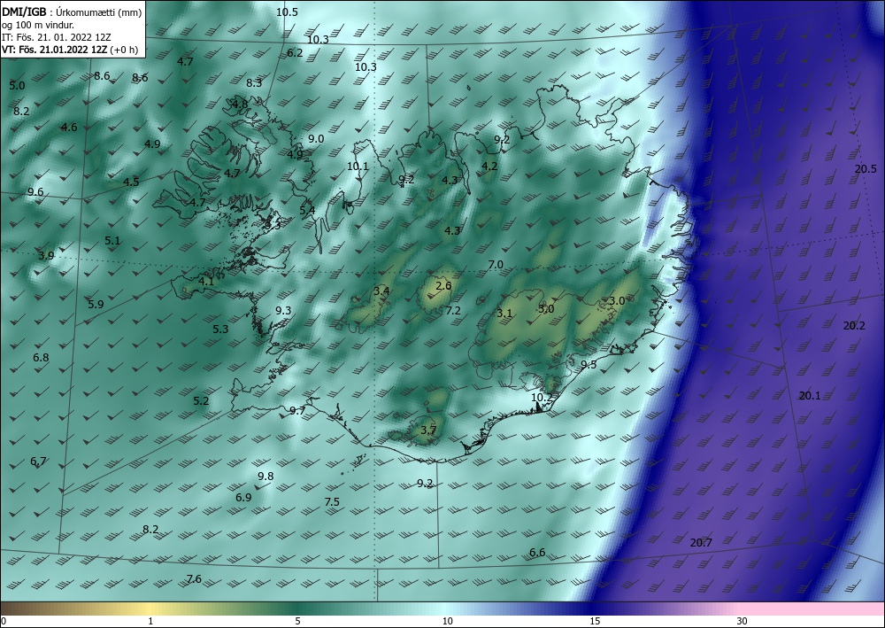
Task: Click the 5.0 value label
Action: point(17,86)
